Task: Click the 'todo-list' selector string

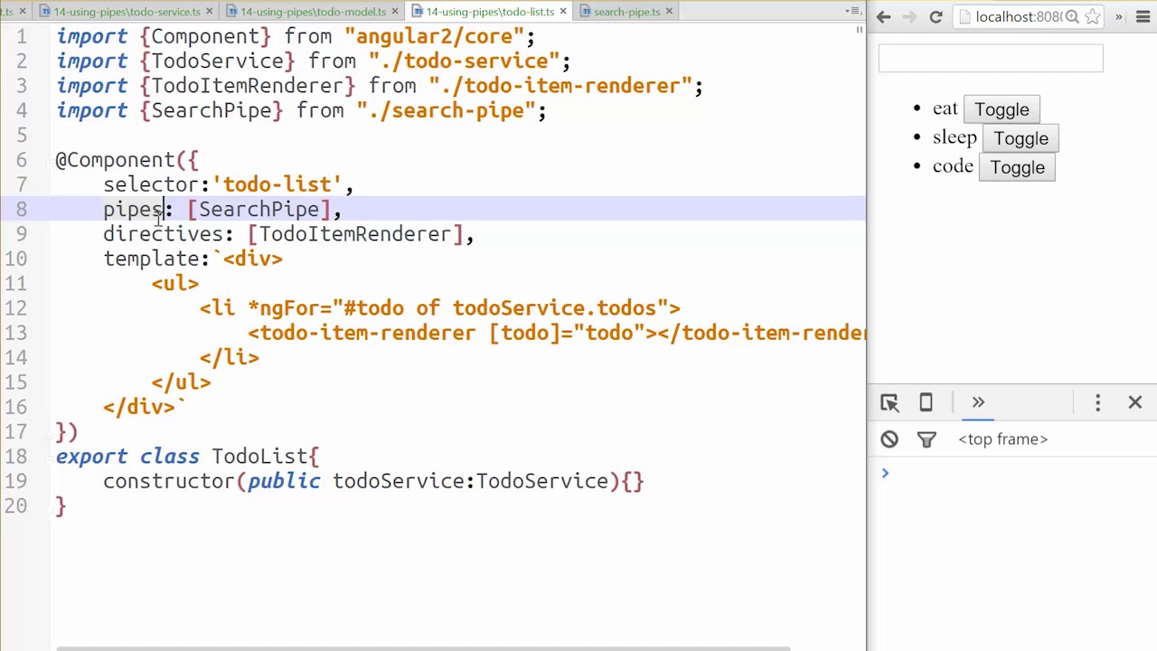Action: (x=277, y=184)
